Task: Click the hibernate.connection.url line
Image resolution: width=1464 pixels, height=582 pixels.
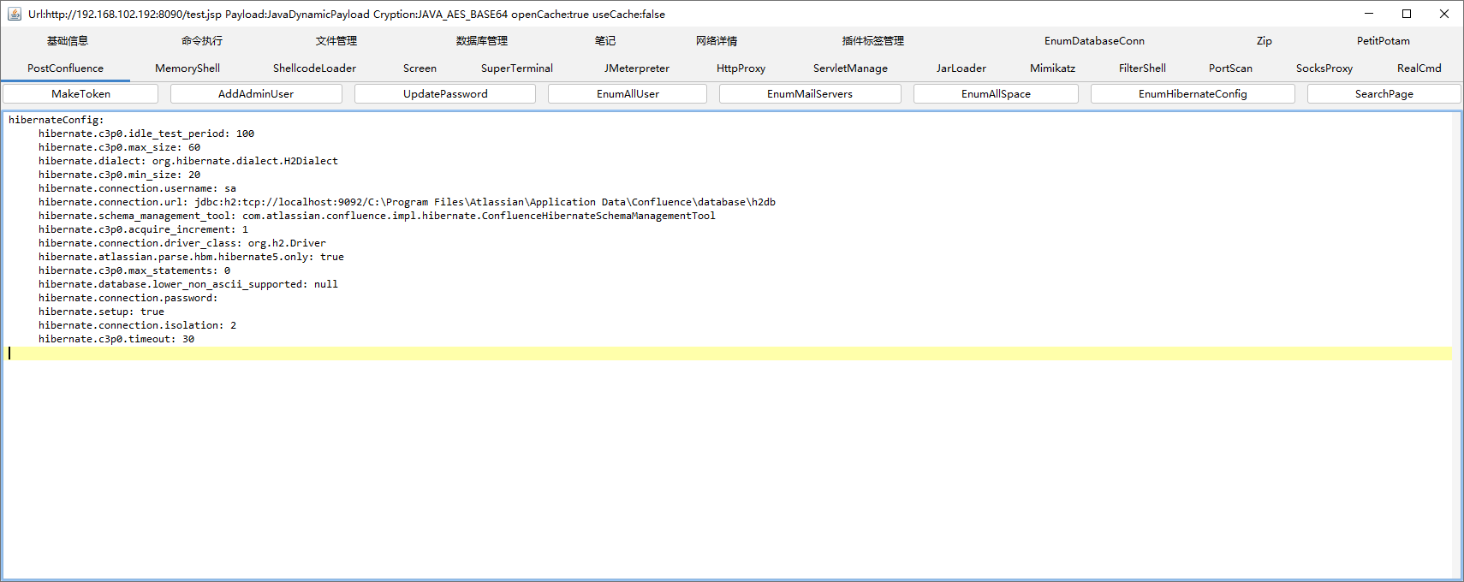Action: coord(407,202)
